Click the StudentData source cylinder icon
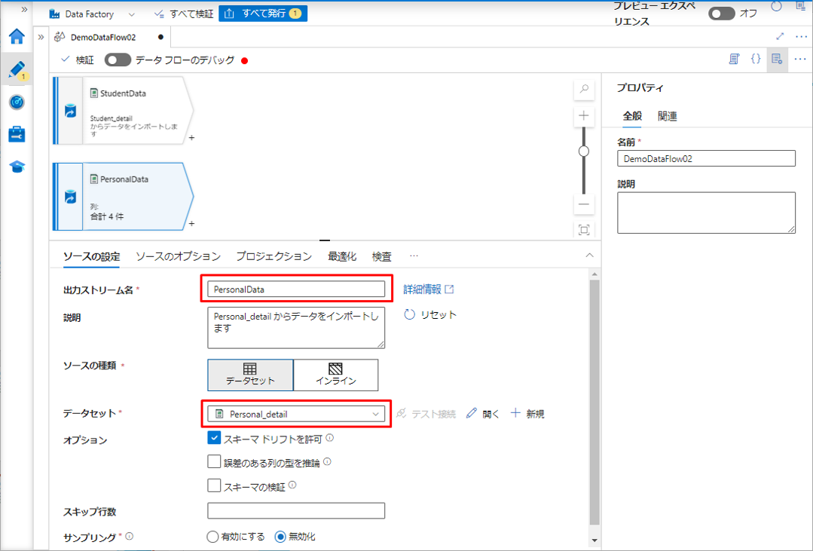The height and width of the screenshot is (551, 813). [x=70, y=111]
